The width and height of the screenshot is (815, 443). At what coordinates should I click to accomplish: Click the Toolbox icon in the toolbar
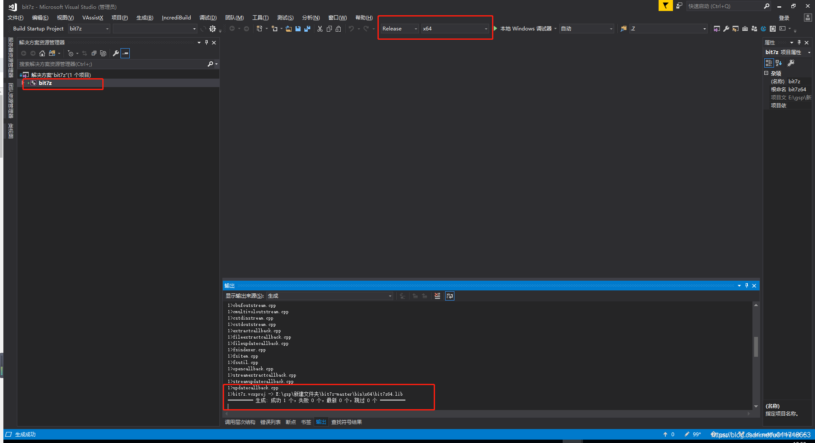point(745,29)
